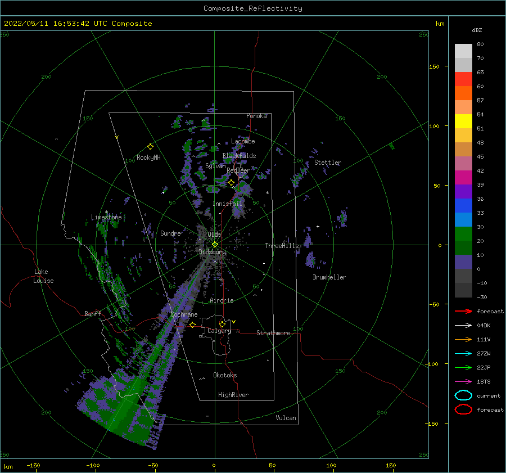
Task: Click the Banff town label
Action: (x=93, y=313)
